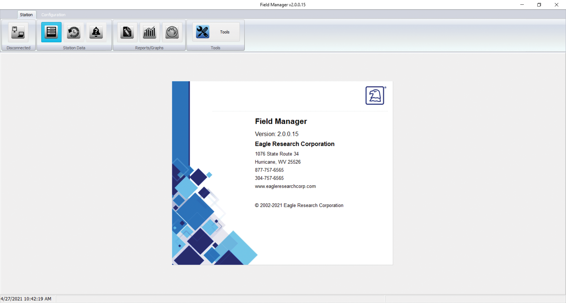The width and height of the screenshot is (566, 303).
Task: Click the Hurricane, WV 25526 line
Action: pyautogui.click(x=278, y=162)
